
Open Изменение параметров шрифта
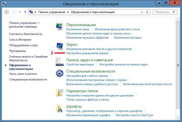pos(88,115)
